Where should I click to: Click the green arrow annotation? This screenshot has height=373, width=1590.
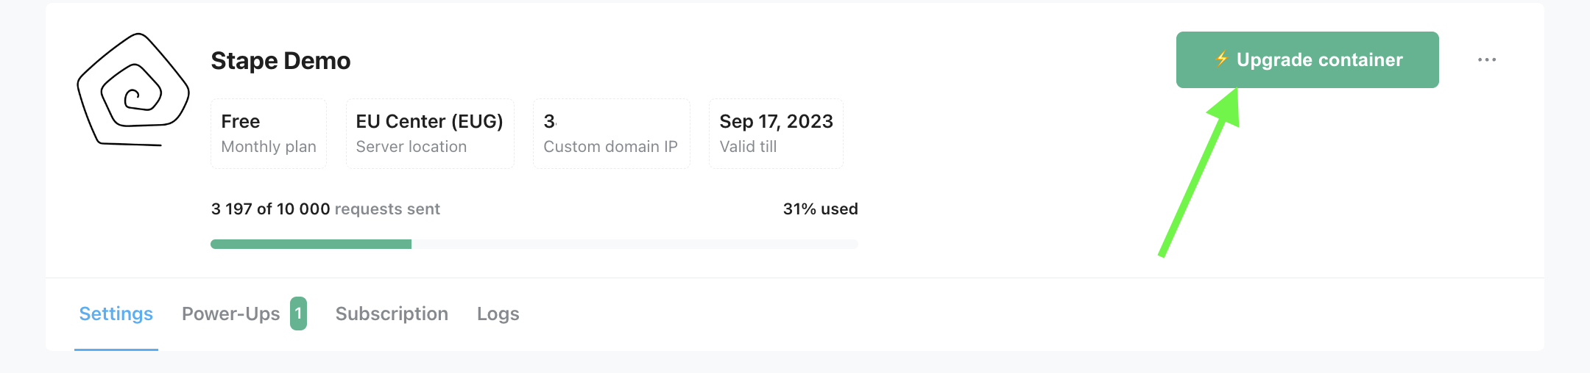[1199, 173]
